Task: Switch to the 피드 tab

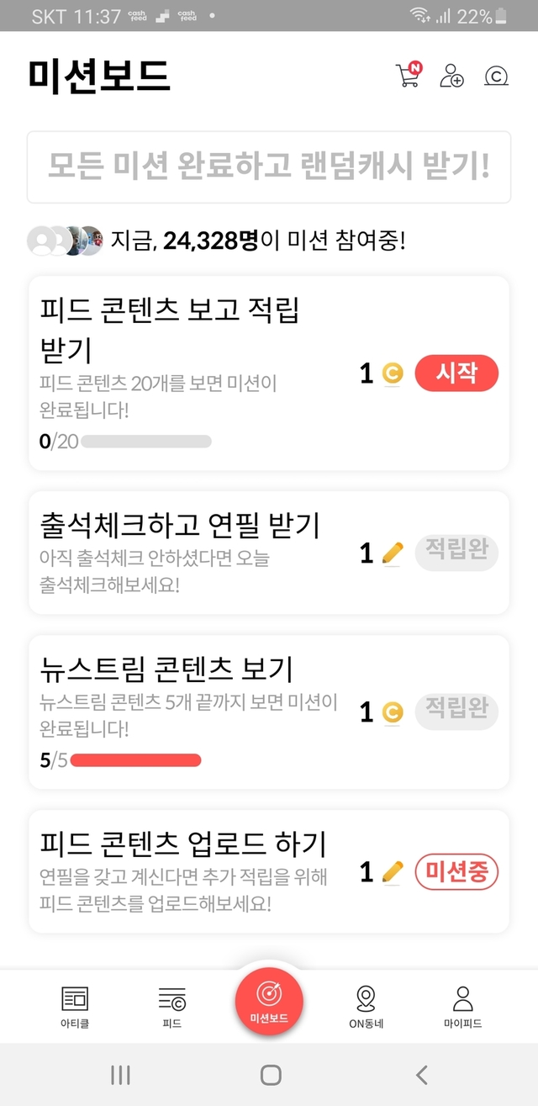Action: tap(171, 1007)
